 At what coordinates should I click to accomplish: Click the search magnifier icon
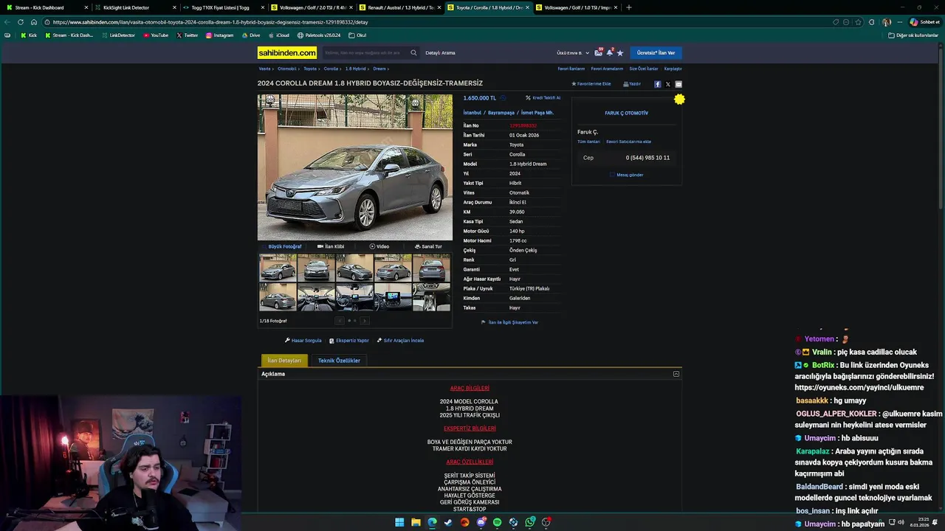413,52
